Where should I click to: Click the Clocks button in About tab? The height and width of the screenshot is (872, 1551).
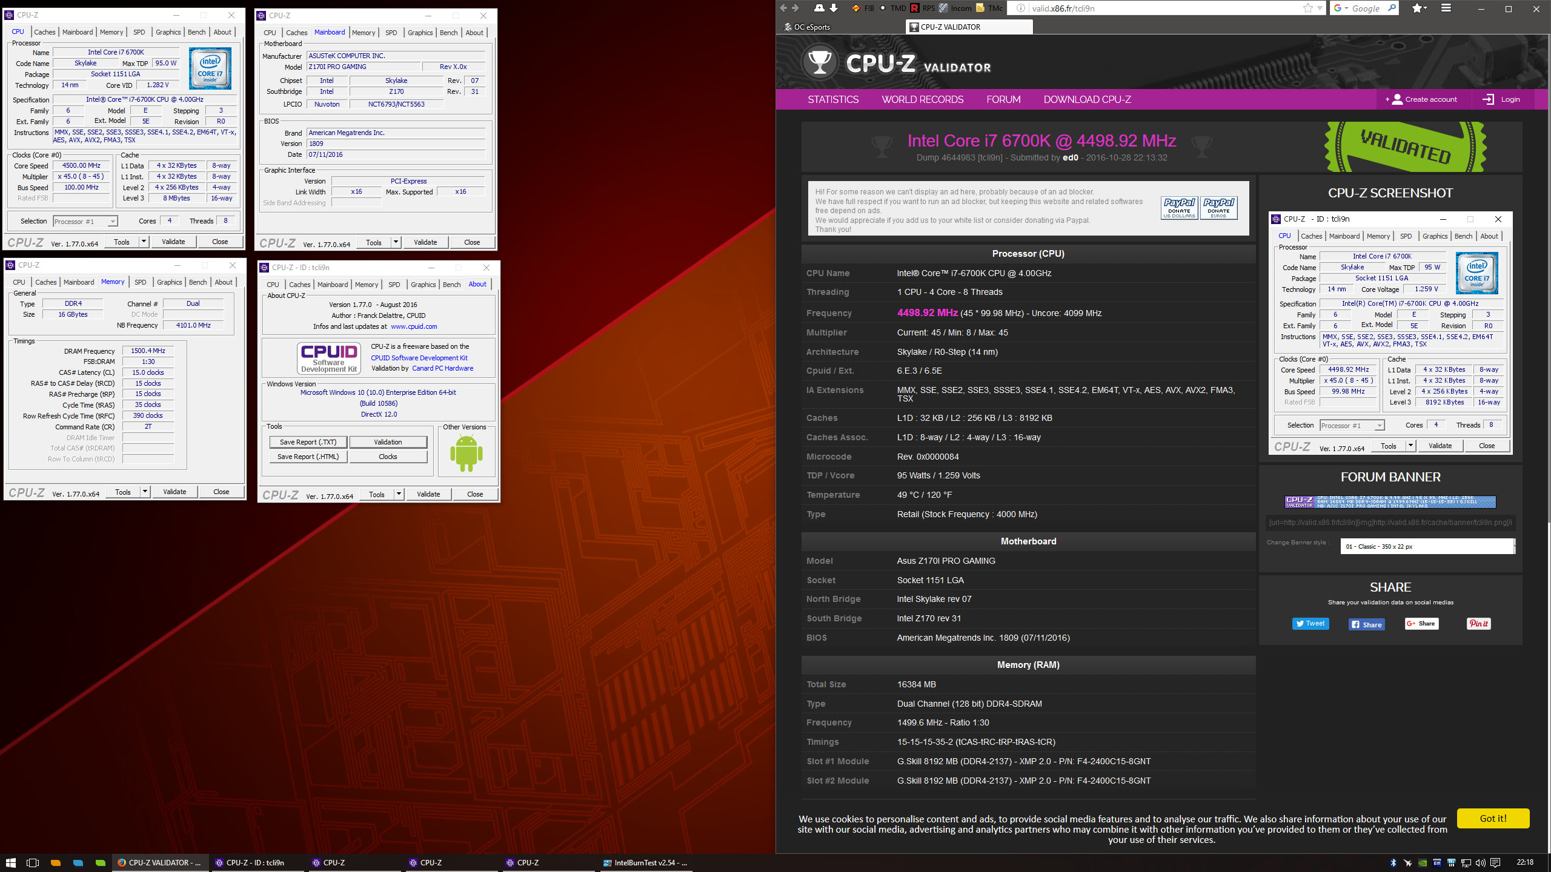pos(388,457)
